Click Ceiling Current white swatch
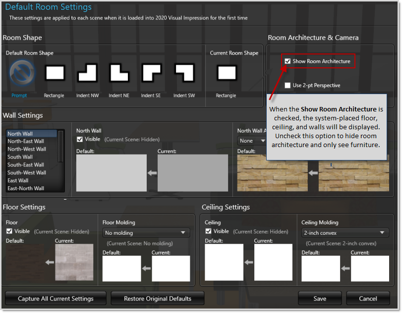402x313 pixels. (273, 262)
